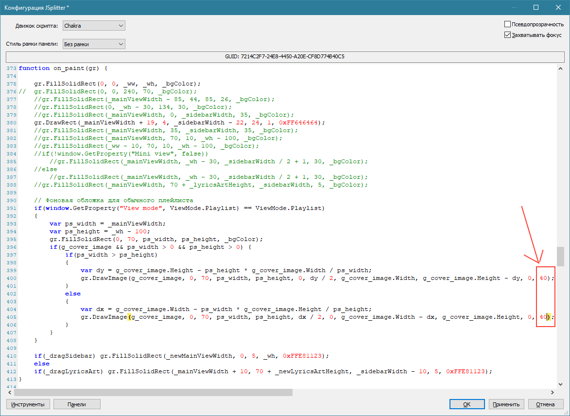Toggle the Псевдопрозрачность checkbox
This screenshot has height=416, width=570.
(508, 24)
